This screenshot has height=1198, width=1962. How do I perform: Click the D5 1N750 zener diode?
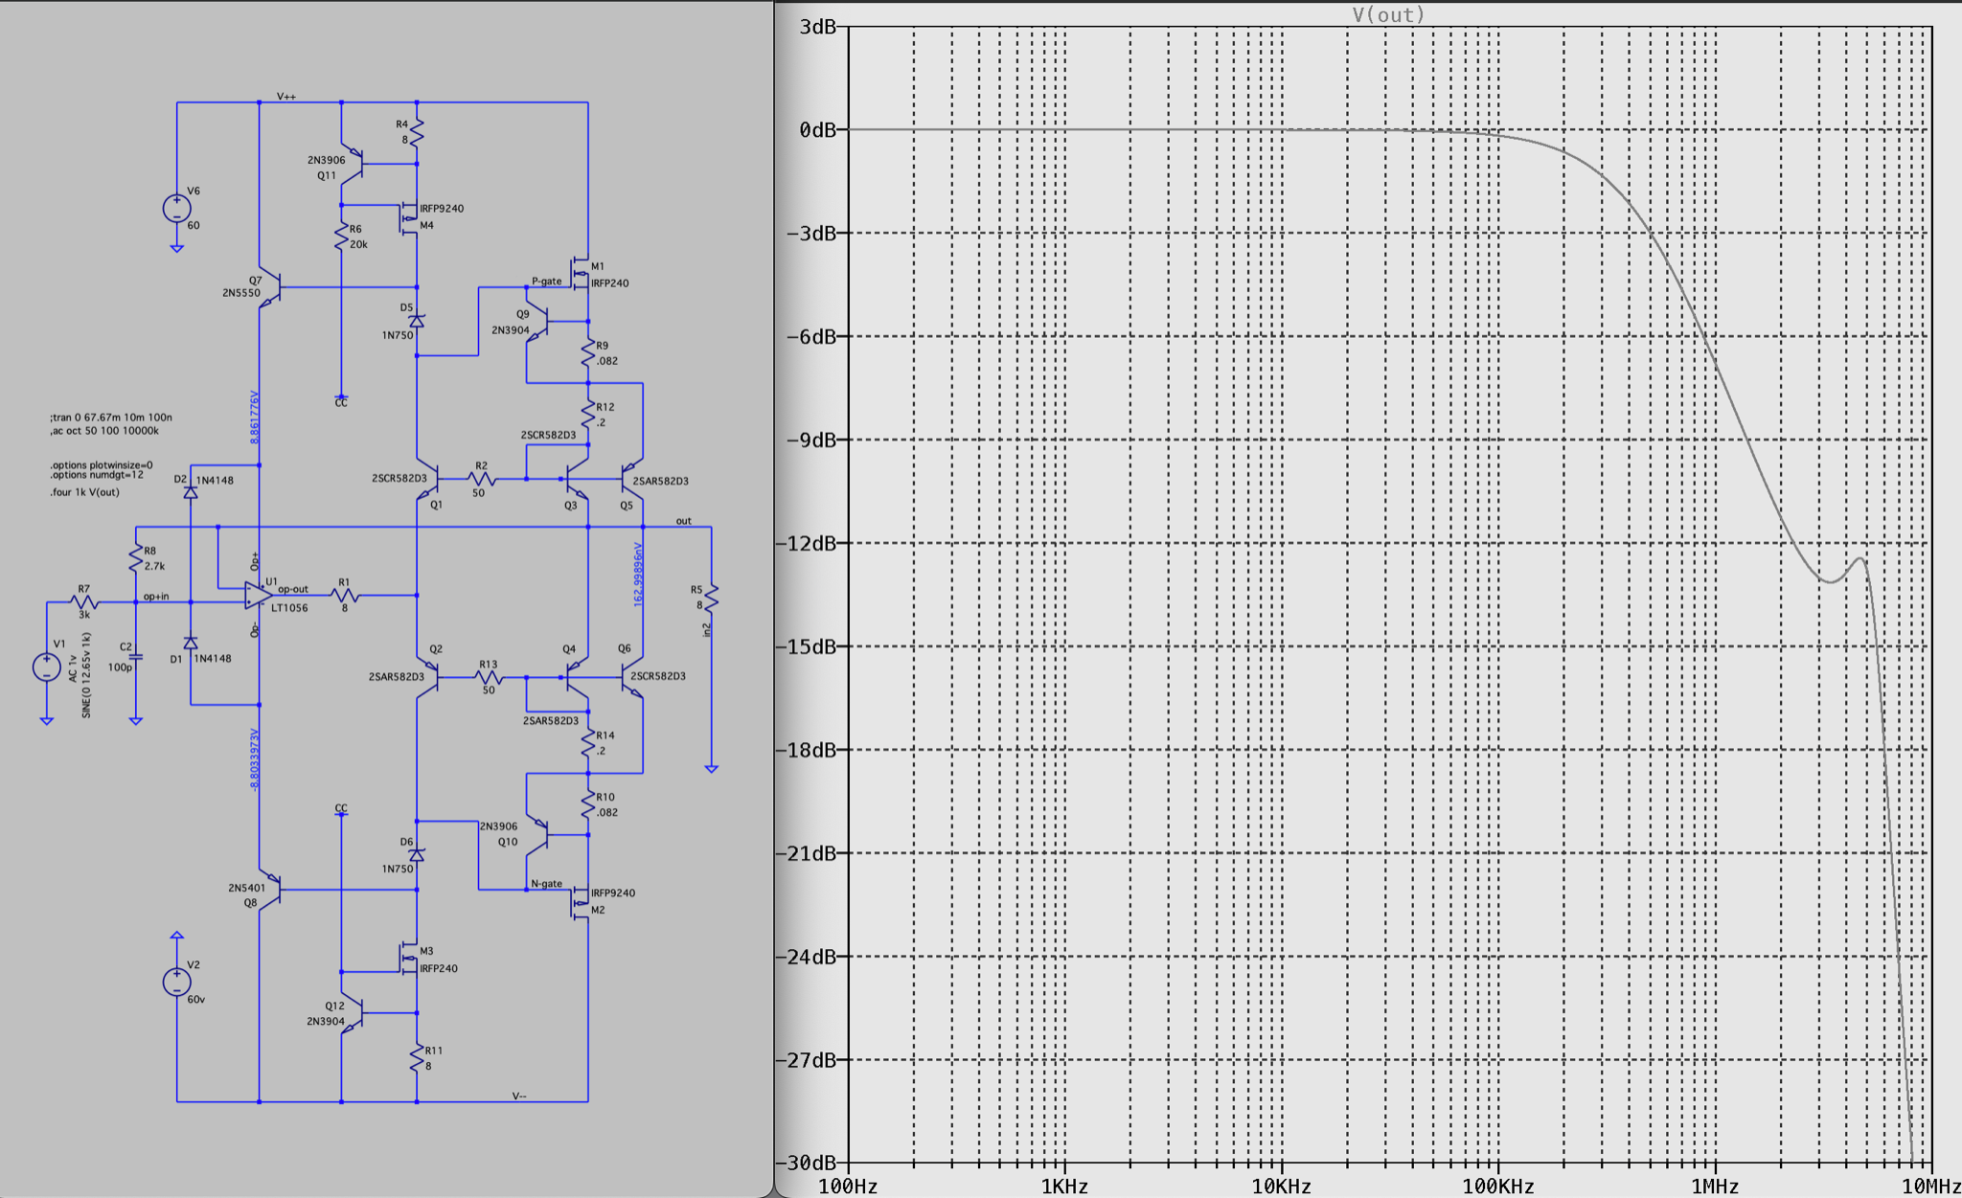tap(417, 321)
